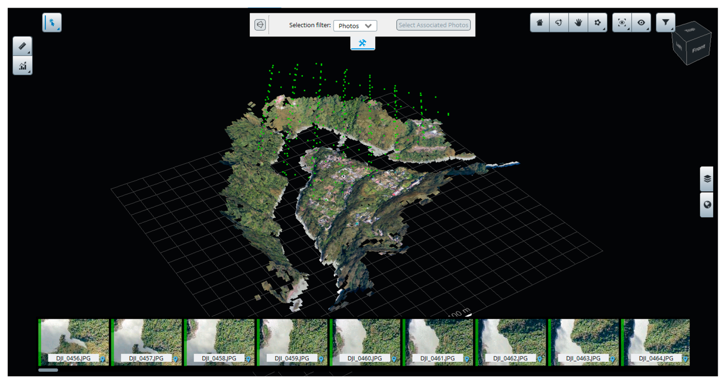Activate the Orbit rotate tool
This screenshot has width=726, height=384.
[x=559, y=23]
